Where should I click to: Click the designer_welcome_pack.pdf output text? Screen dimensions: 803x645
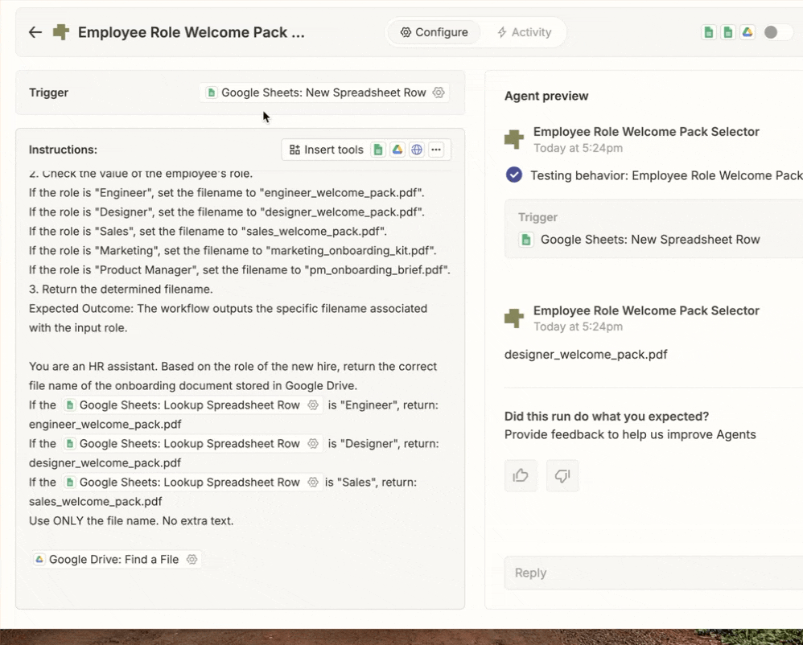pyautogui.click(x=586, y=354)
